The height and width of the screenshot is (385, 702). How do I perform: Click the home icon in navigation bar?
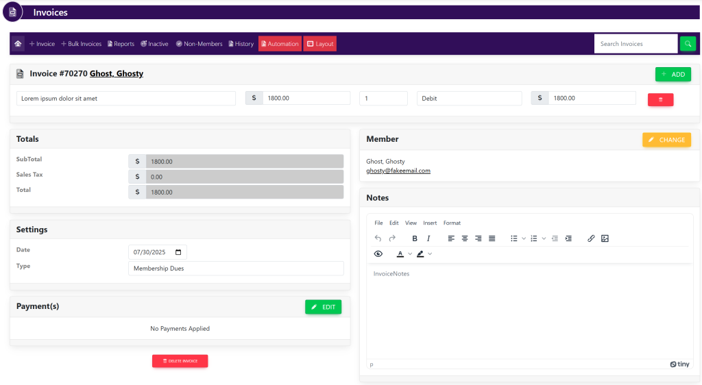pyautogui.click(x=18, y=44)
